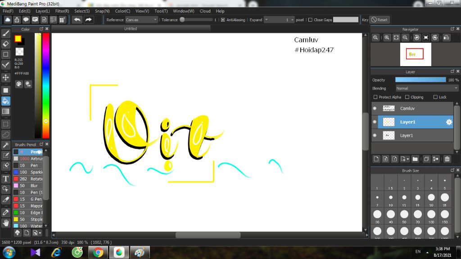The image size is (461, 259).
Task: Click the Navigator fit-to-window icon
Action: [396, 38]
